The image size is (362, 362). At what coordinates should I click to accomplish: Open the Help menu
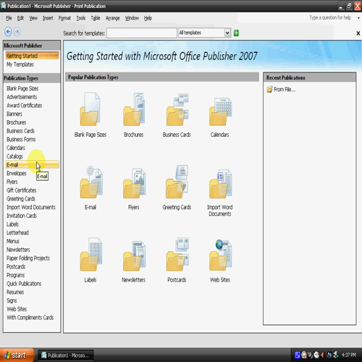148,18
